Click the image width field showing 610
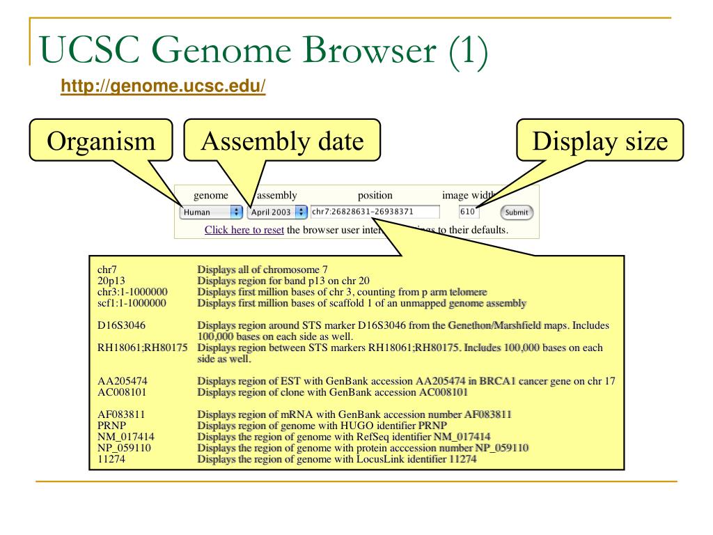Viewport: 713px width, 535px height. [469, 212]
